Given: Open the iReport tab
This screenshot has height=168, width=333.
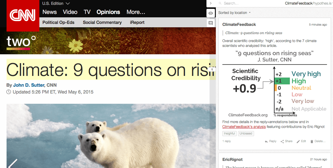Looking at the screenshot, I should coord(137,22).
